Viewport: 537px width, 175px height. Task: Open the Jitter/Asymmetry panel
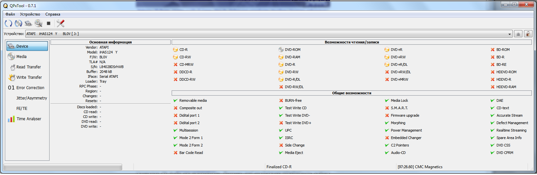[x=31, y=98]
